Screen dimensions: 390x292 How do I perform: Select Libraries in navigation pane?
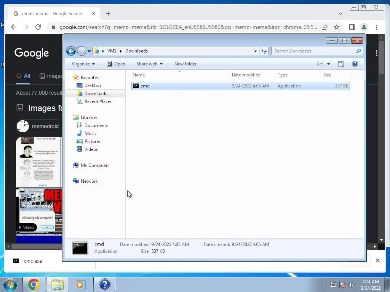point(85,117)
